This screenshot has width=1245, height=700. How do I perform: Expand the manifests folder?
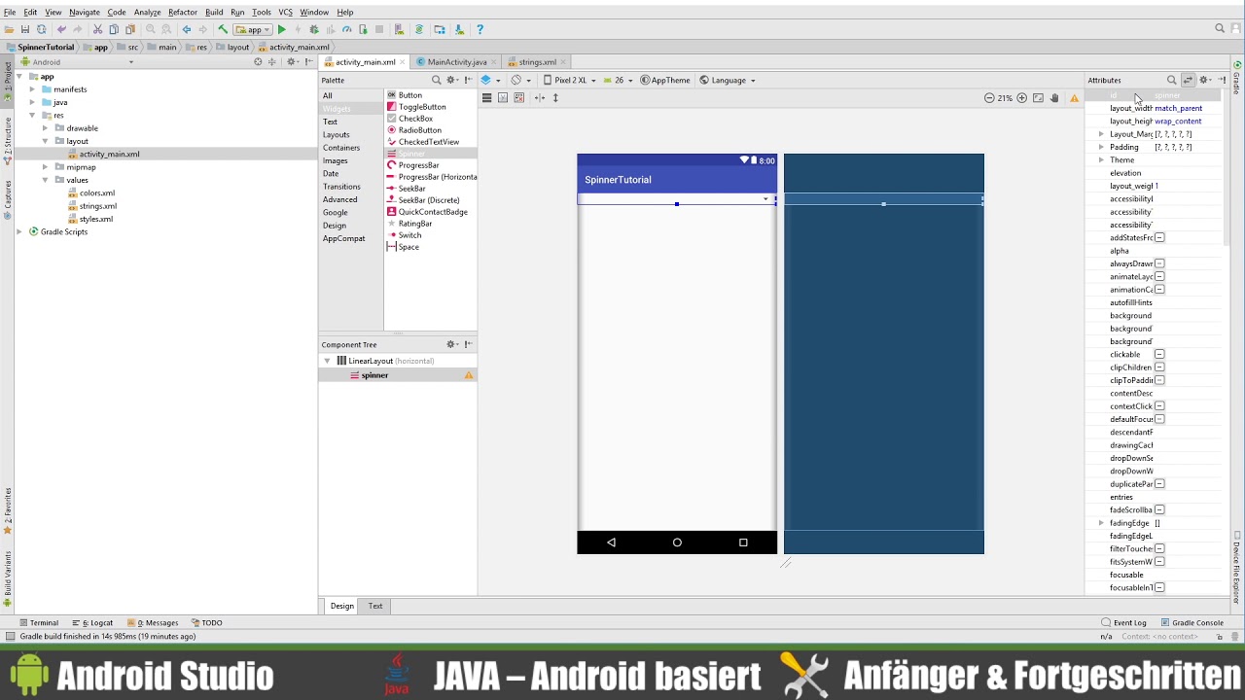pos(32,89)
